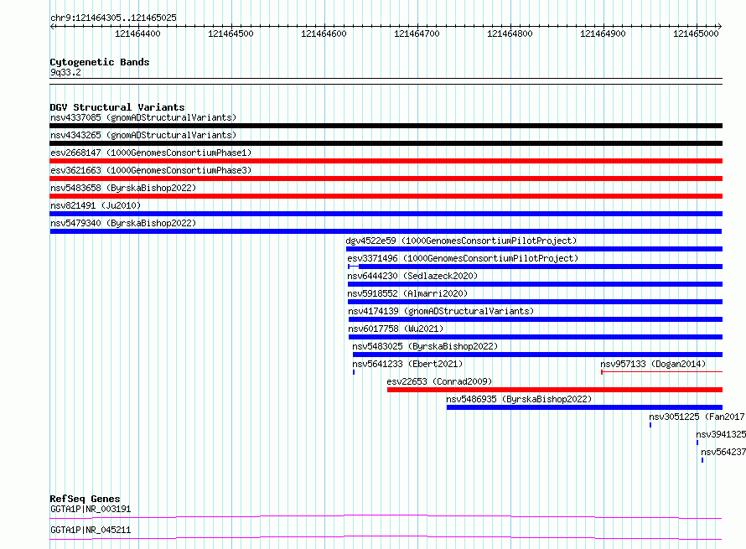This screenshot has width=746, height=549.
Task: Open the nsv957133 Dogan2014 label
Action: click(653, 364)
